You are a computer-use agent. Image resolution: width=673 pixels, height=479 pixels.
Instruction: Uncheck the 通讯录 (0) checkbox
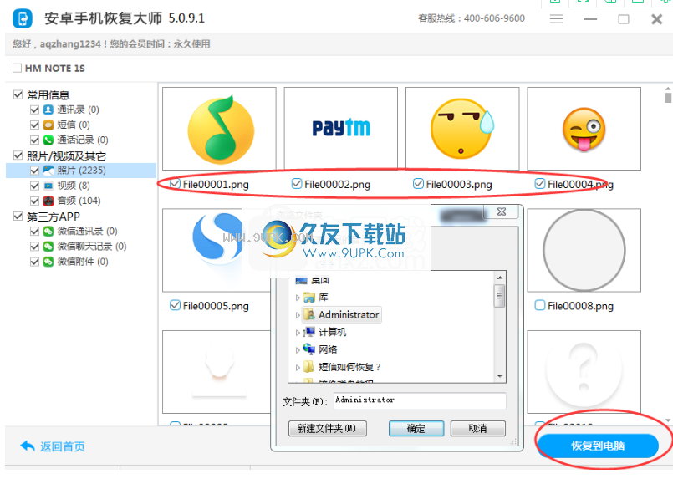point(35,110)
